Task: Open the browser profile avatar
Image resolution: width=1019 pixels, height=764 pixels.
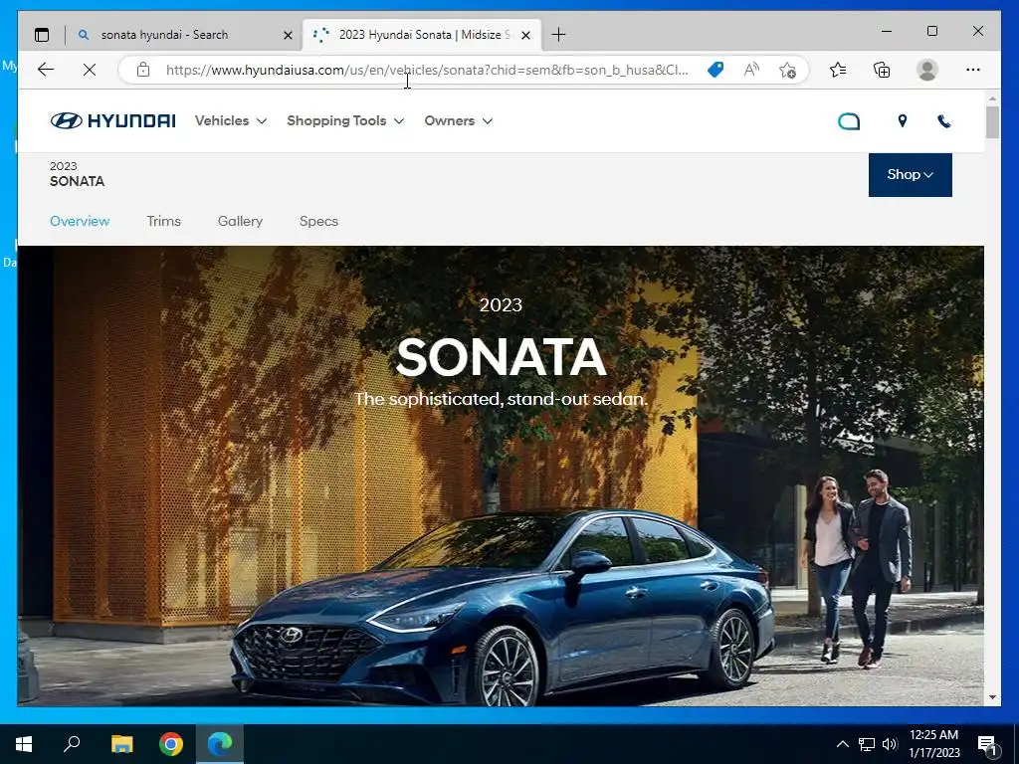Action: [927, 70]
